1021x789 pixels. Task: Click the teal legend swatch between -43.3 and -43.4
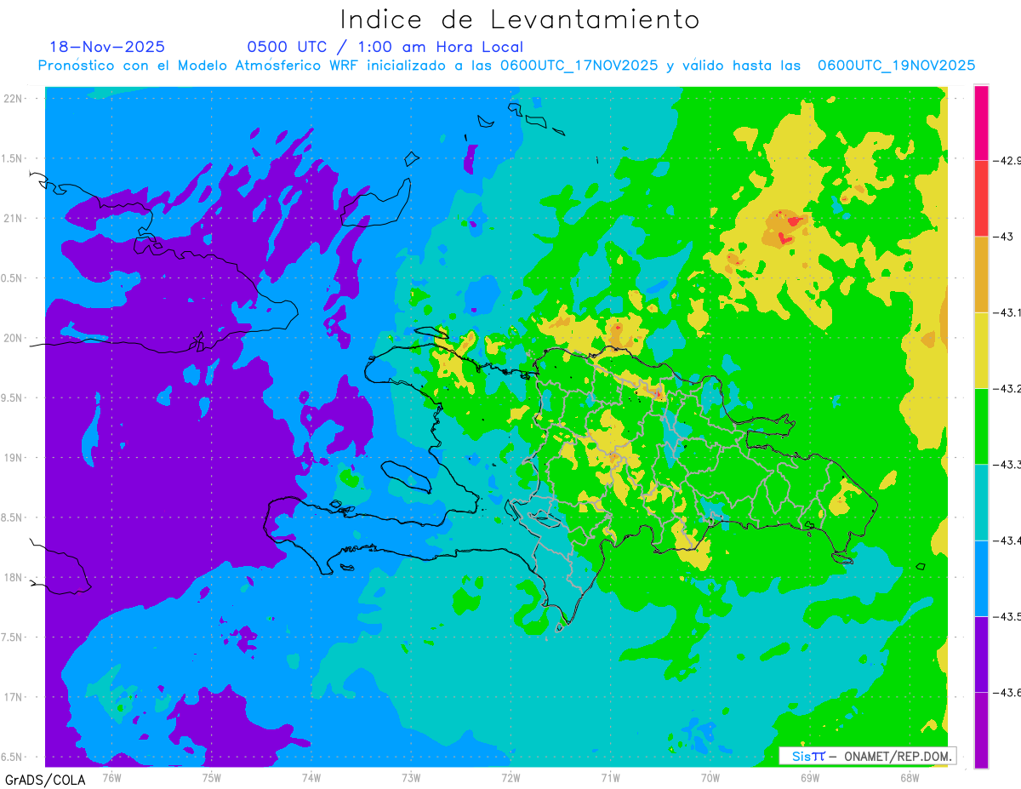click(x=981, y=502)
